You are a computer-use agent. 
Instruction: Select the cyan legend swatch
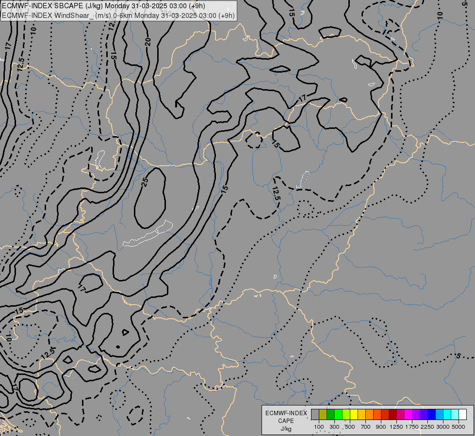click(447, 415)
